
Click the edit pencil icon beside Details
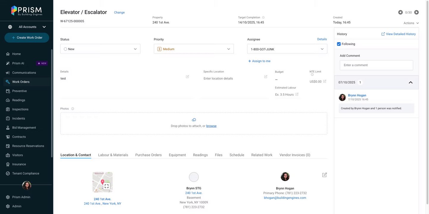coord(187,77)
